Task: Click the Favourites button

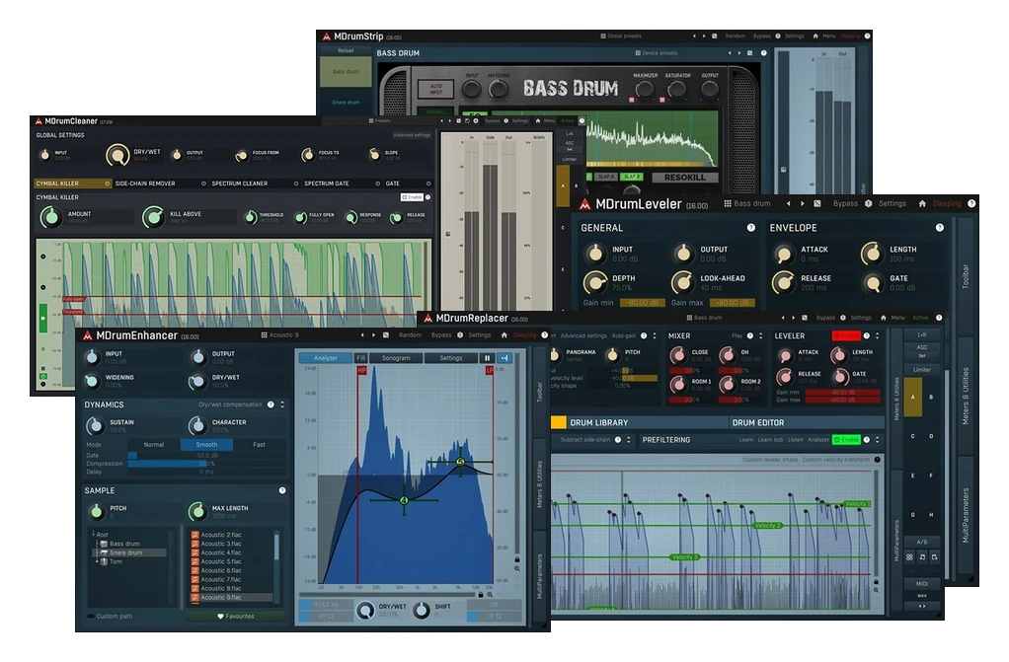Action: [236, 617]
